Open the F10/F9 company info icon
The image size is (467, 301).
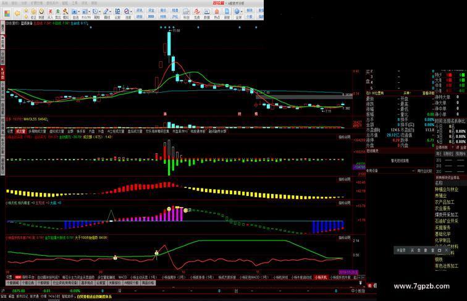pyautogui.click(x=85, y=14)
